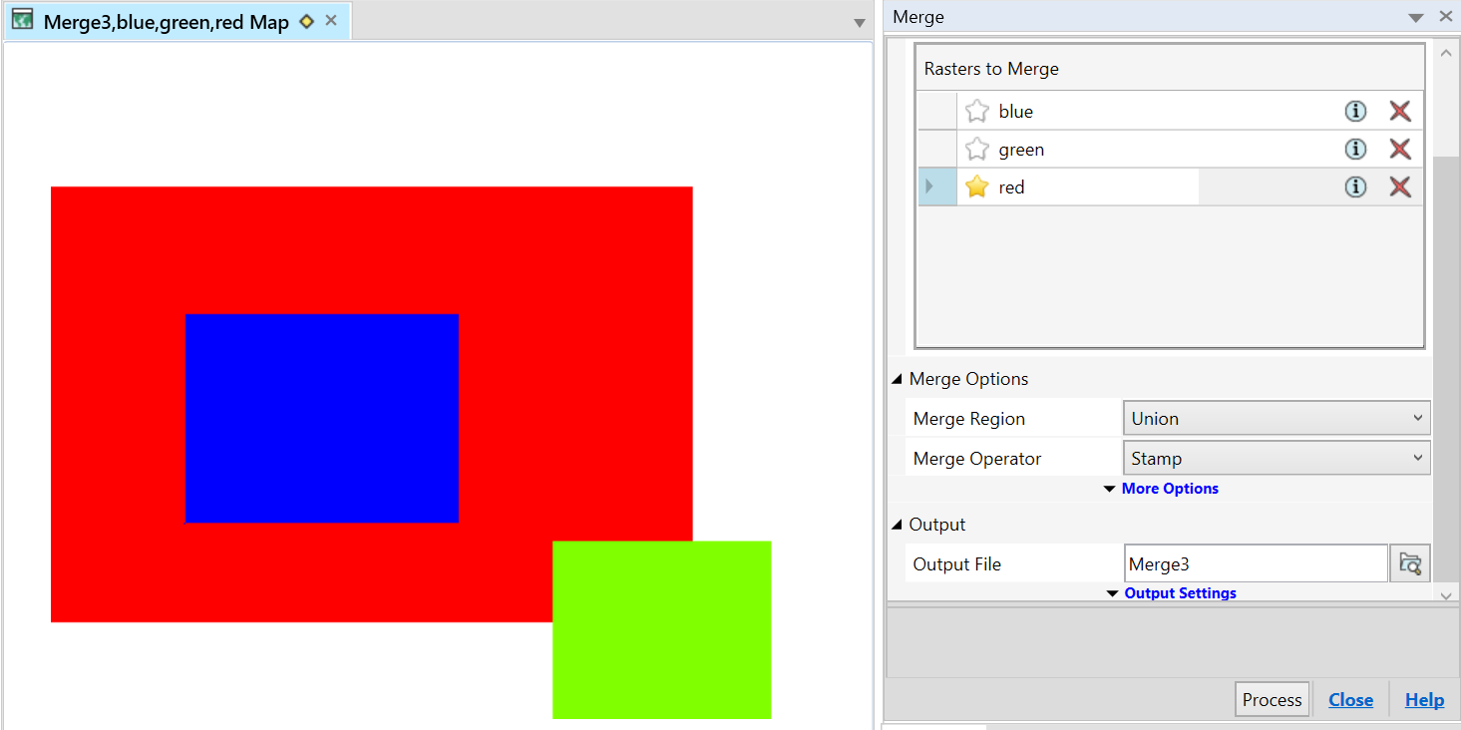Toggle the star next to green raster
Image resolution: width=1461 pixels, height=730 pixels.
click(976, 149)
